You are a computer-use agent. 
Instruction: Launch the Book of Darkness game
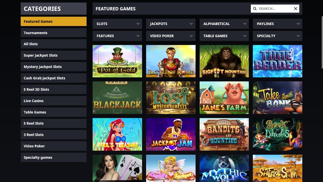[278, 134]
